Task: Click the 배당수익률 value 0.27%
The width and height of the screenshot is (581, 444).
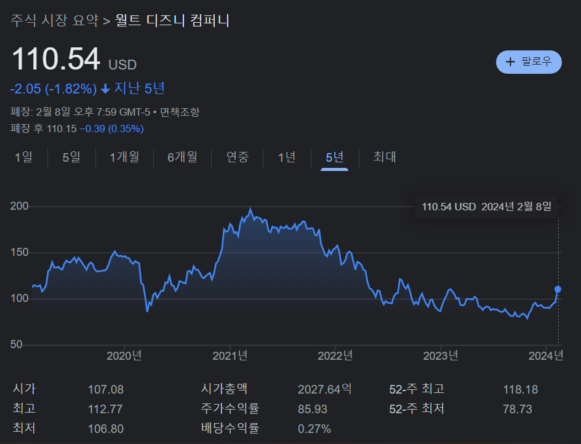Action: tap(315, 429)
